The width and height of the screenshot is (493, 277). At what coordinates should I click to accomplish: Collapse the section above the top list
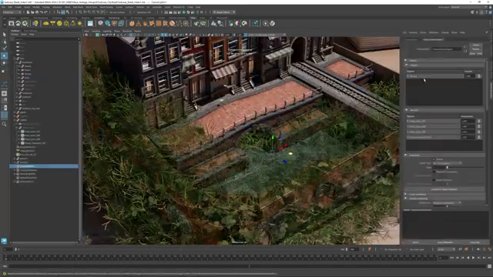406,65
